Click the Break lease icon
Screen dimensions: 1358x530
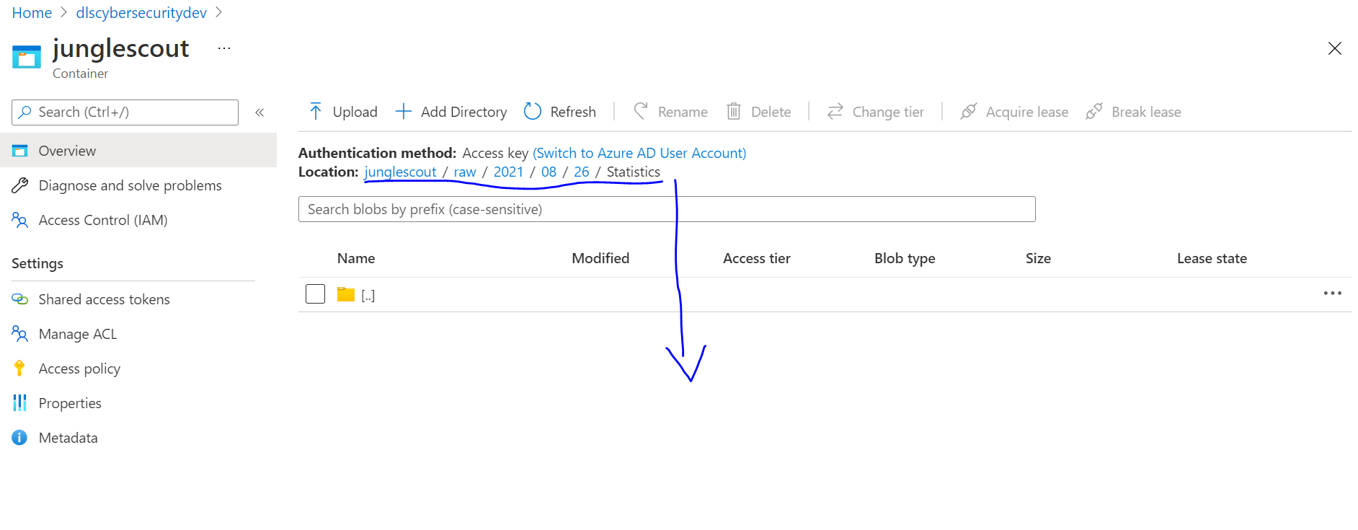1093,111
